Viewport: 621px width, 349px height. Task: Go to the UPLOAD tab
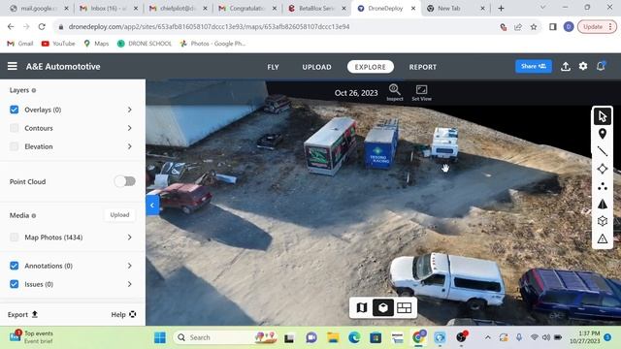tap(316, 67)
